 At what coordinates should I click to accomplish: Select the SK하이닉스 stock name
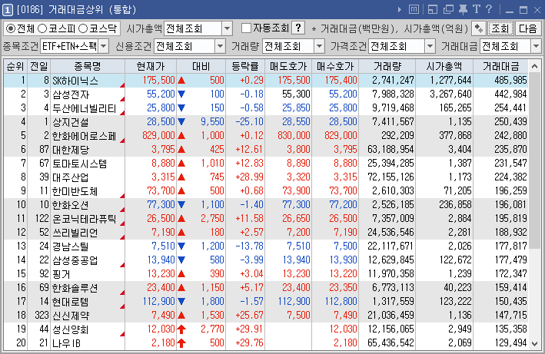(x=75, y=81)
